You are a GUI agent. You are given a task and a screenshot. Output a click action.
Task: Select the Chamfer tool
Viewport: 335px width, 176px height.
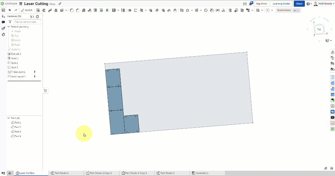coord(78,10)
